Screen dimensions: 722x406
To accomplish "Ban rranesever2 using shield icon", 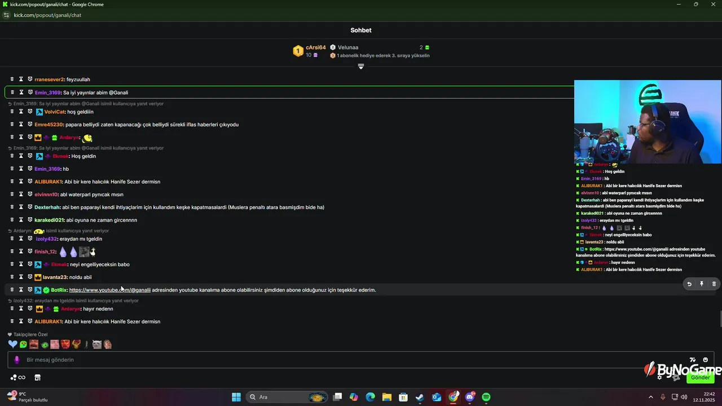I will click(x=30, y=80).
